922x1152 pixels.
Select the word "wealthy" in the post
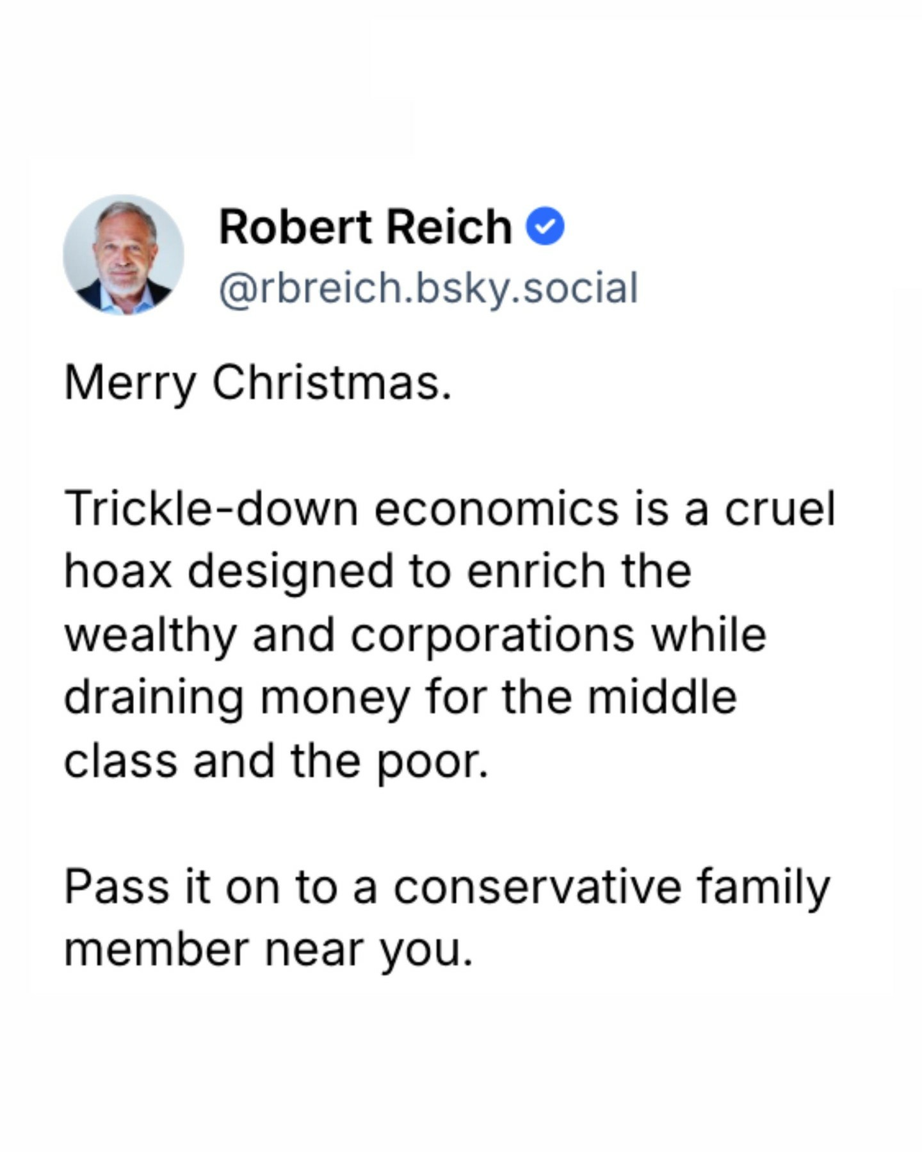151,636
